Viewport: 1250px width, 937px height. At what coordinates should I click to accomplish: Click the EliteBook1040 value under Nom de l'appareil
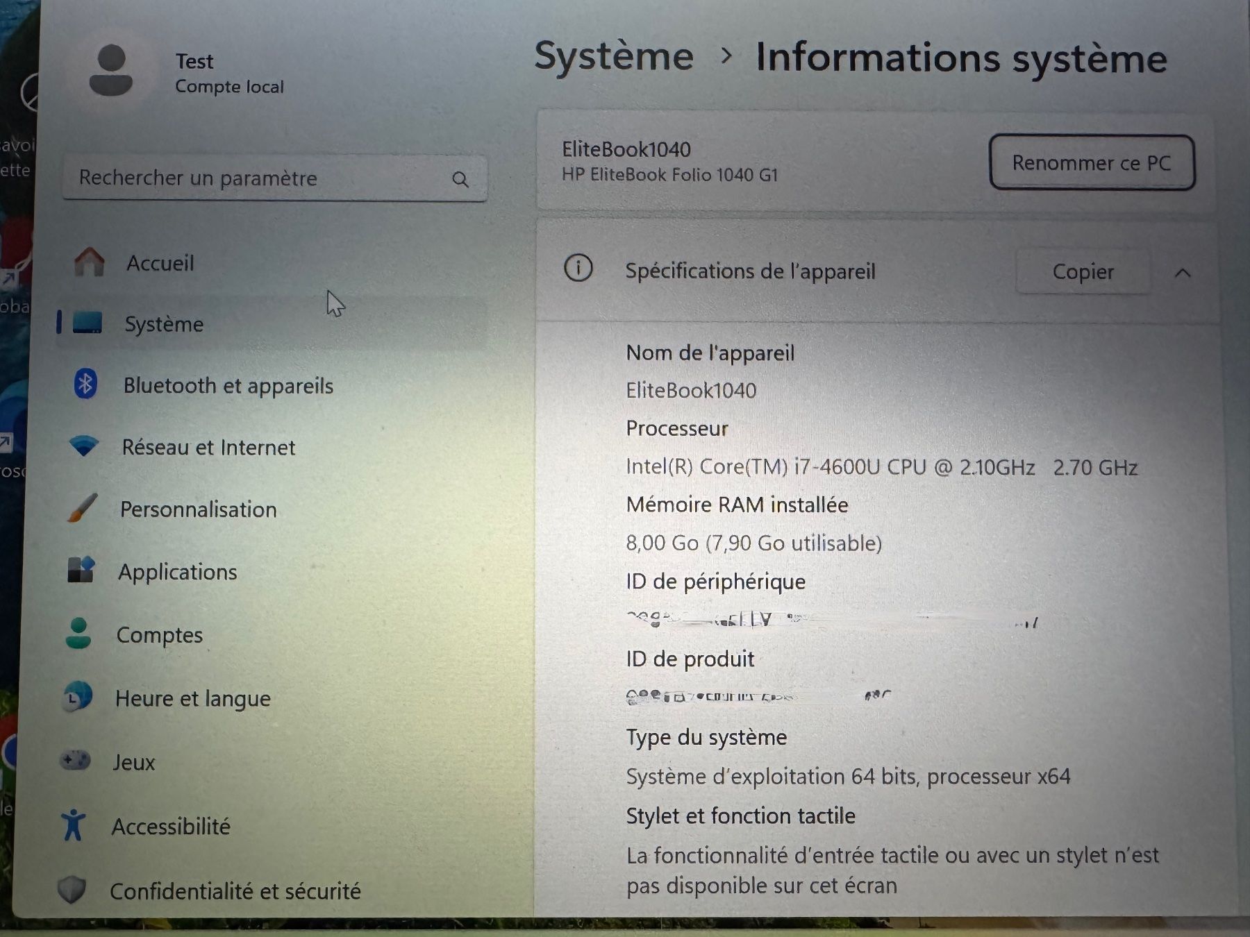691,390
